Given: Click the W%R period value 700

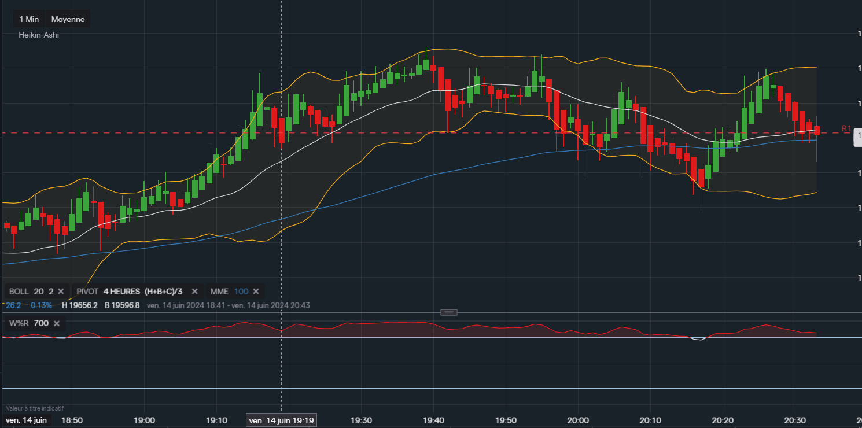Looking at the screenshot, I should click(x=41, y=323).
